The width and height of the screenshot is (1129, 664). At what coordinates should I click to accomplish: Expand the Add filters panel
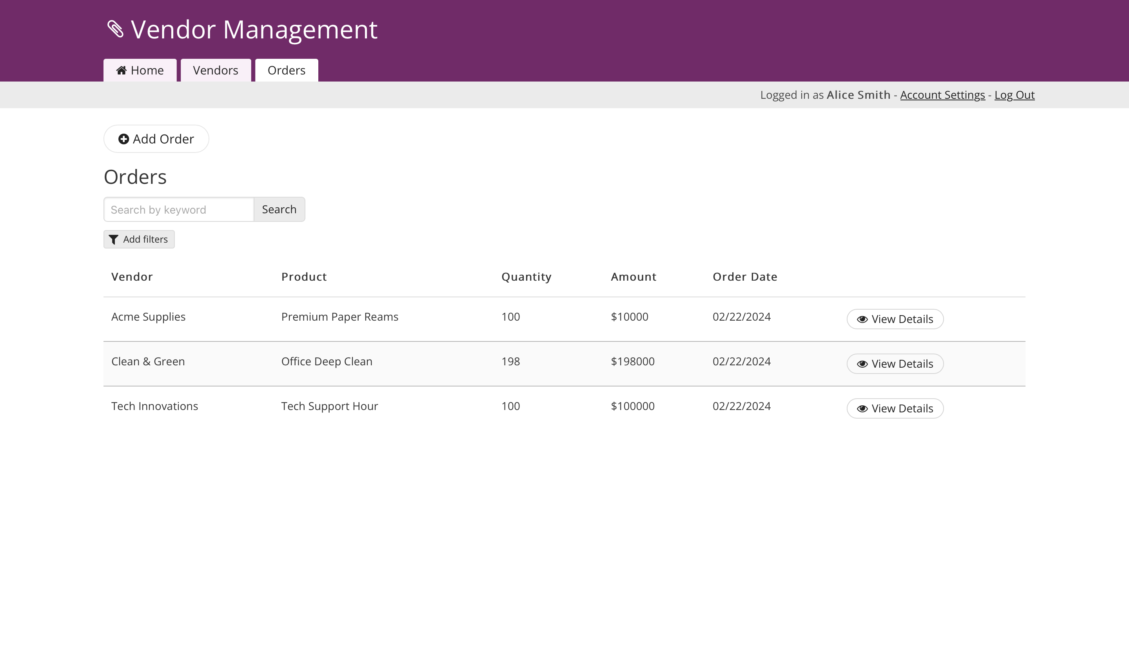[139, 239]
